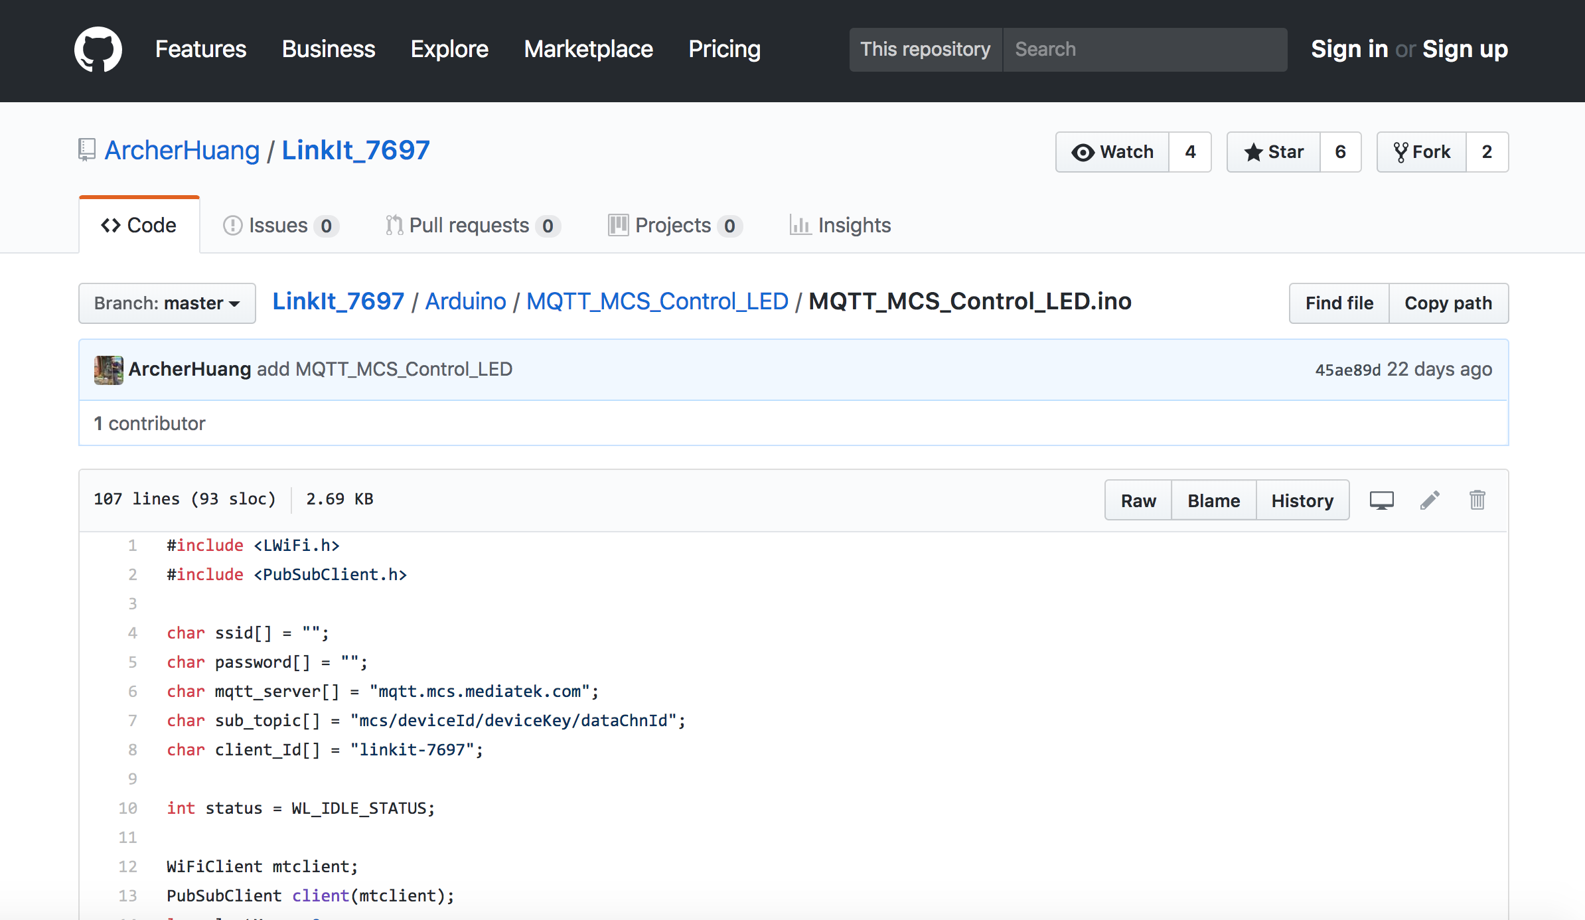This screenshot has width=1585, height=920.
Task: Fork this repository
Action: pyautogui.click(x=1422, y=152)
